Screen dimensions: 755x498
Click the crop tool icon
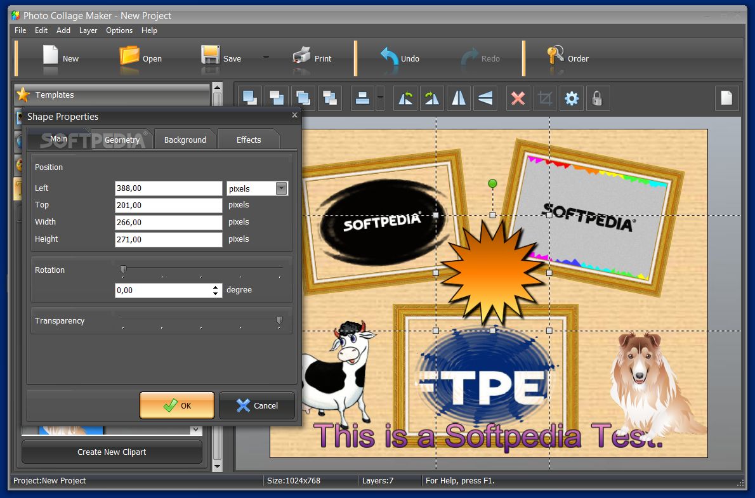545,98
